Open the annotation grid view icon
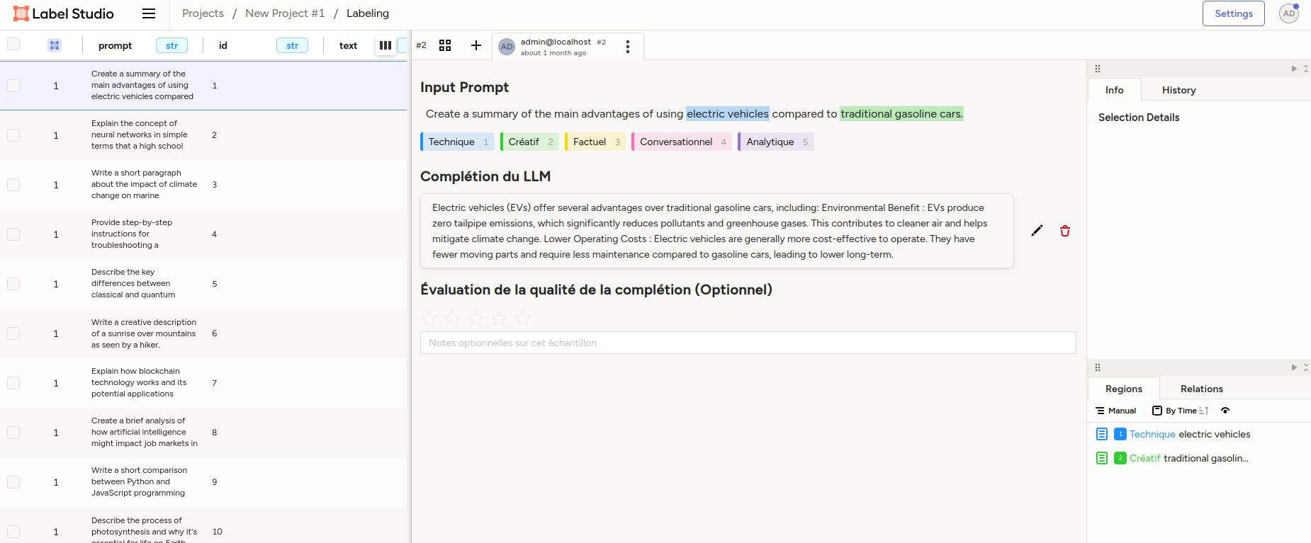 coord(445,45)
